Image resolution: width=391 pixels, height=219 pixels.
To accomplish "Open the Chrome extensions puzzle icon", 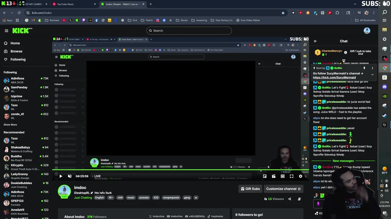I will [x=337, y=13].
